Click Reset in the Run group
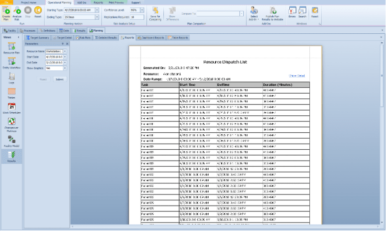 [x=38, y=12]
